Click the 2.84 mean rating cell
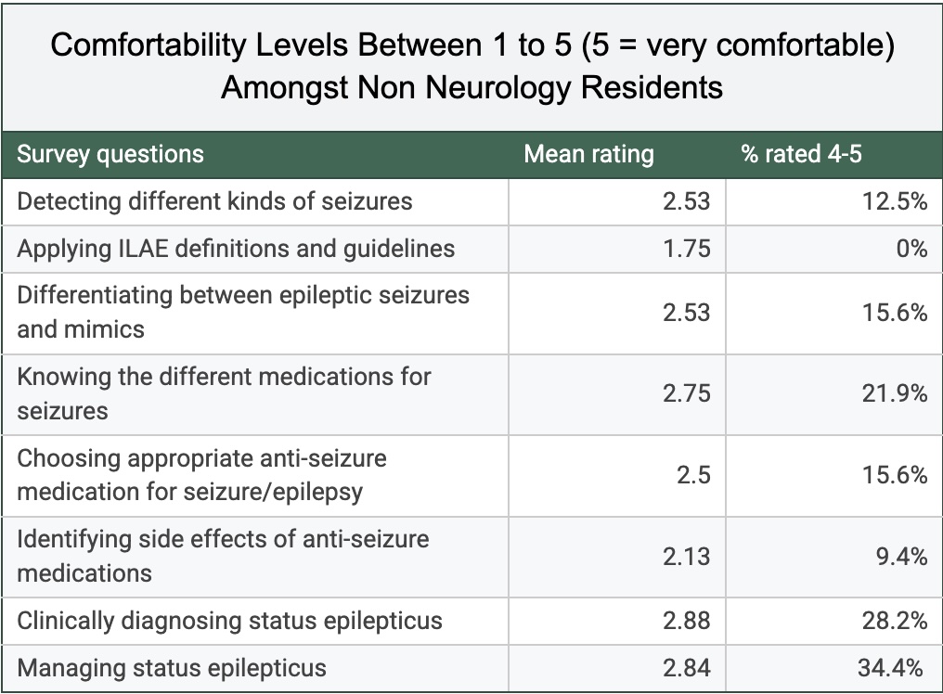The height and width of the screenshot is (694, 943). (x=686, y=668)
